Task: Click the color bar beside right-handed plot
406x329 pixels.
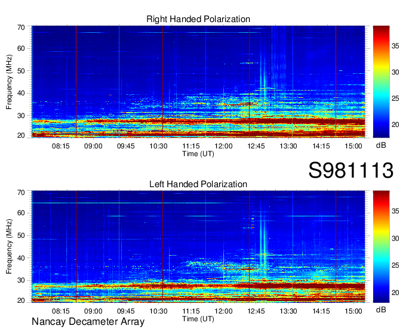Action: point(381,82)
